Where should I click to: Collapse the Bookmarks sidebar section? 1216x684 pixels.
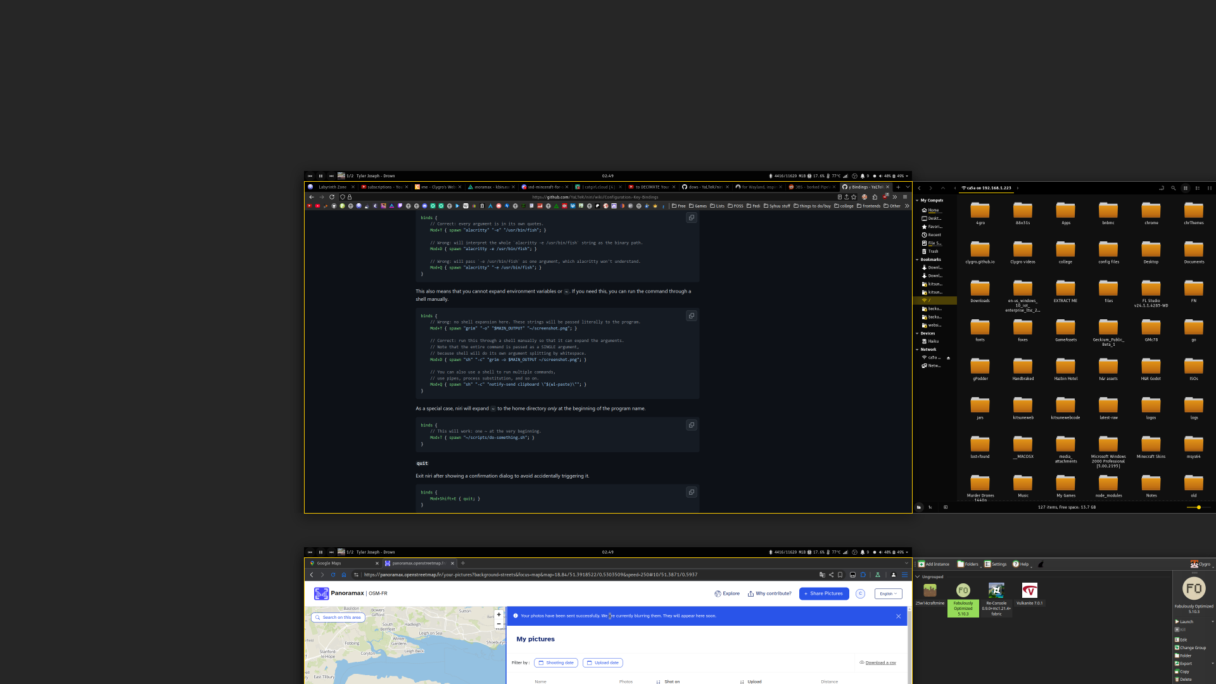point(917,260)
